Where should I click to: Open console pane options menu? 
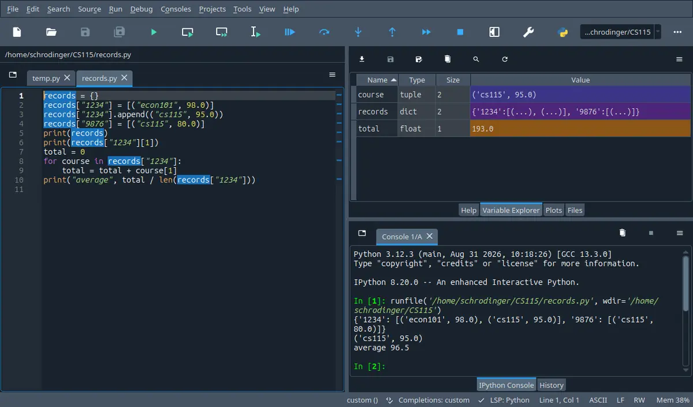pyautogui.click(x=680, y=233)
